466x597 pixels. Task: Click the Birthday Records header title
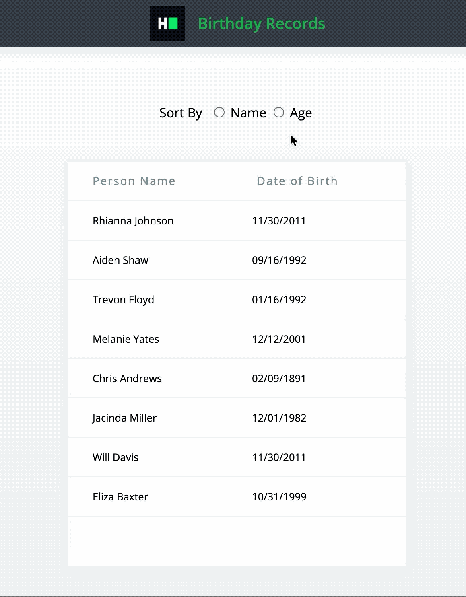262,23
